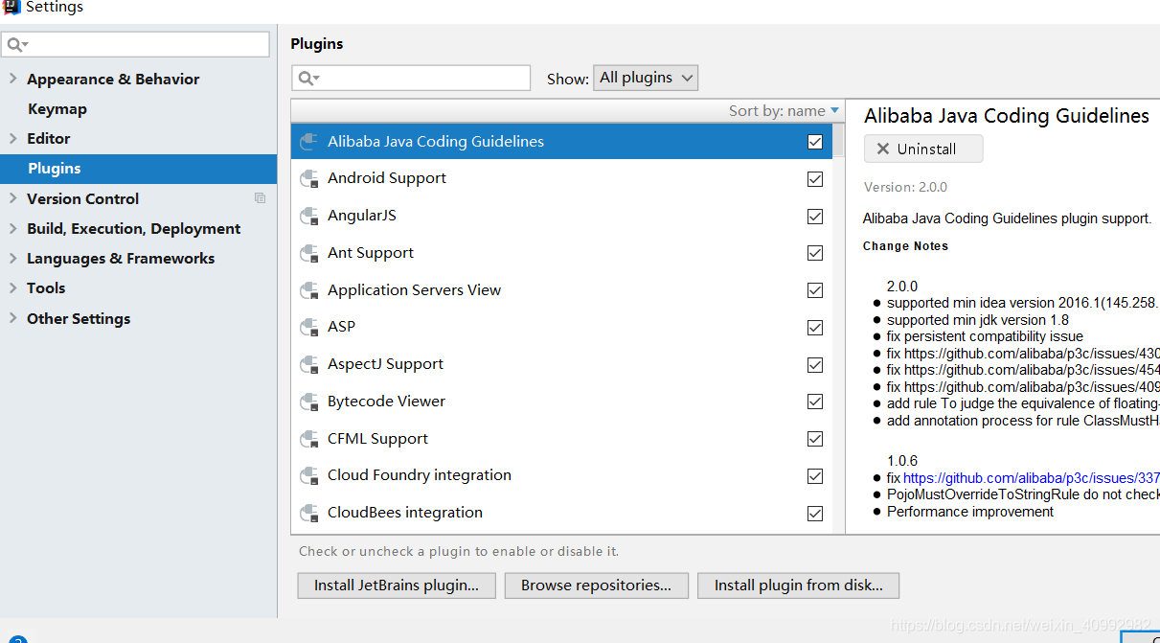Uncheck the CFML Support plugin
Screen dimensions: 1160x643
815,439
